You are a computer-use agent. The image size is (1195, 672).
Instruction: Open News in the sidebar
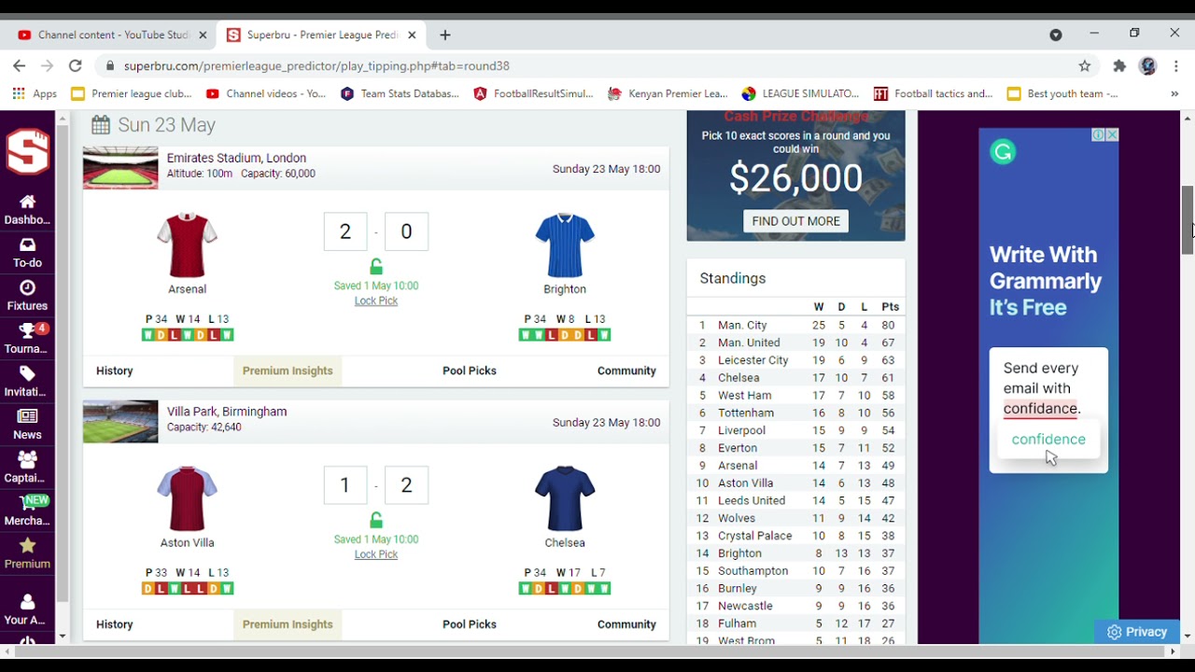tap(27, 425)
